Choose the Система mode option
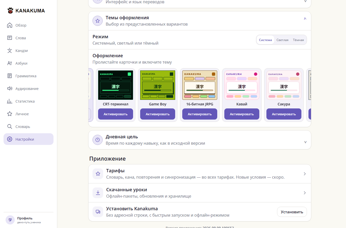This screenshot has width=346, height=228. point(265,40)
